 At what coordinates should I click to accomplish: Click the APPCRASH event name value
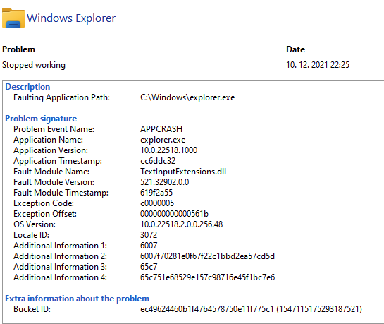pyautogui.click(x=161, y=129)
